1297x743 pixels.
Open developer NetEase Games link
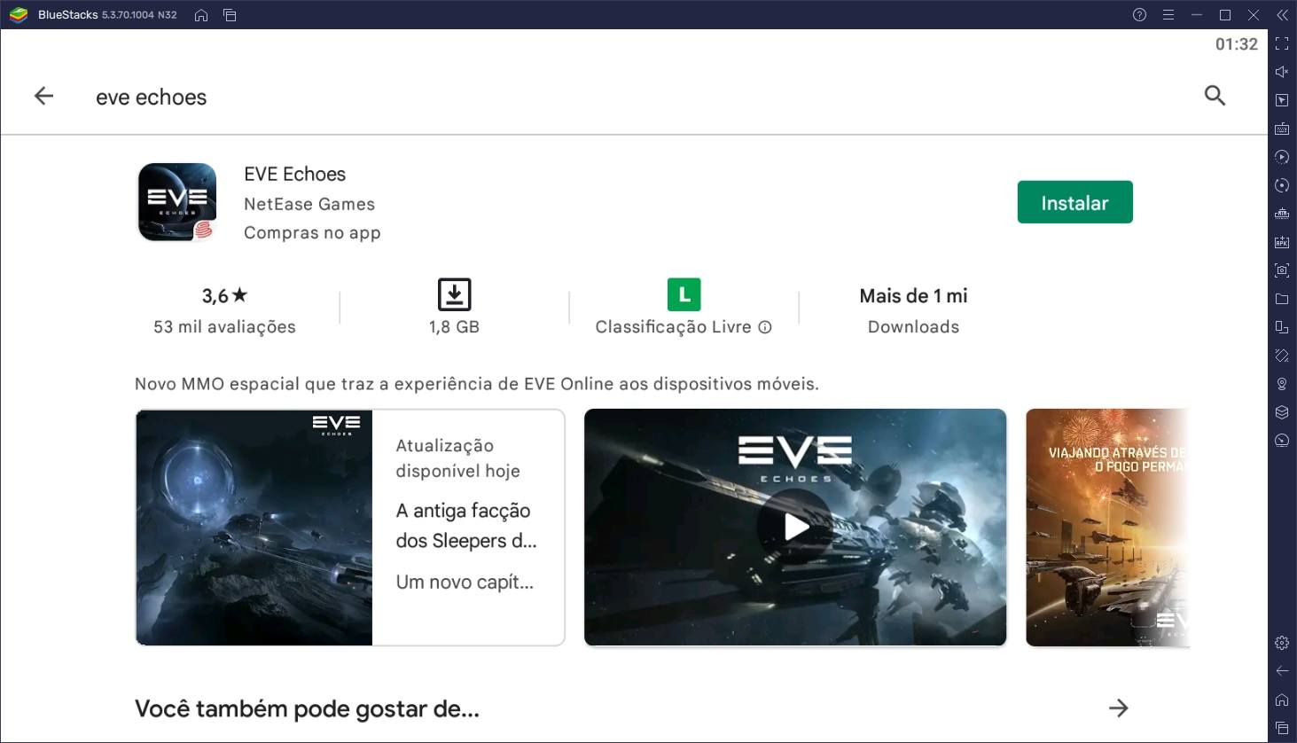coord(309,204)
